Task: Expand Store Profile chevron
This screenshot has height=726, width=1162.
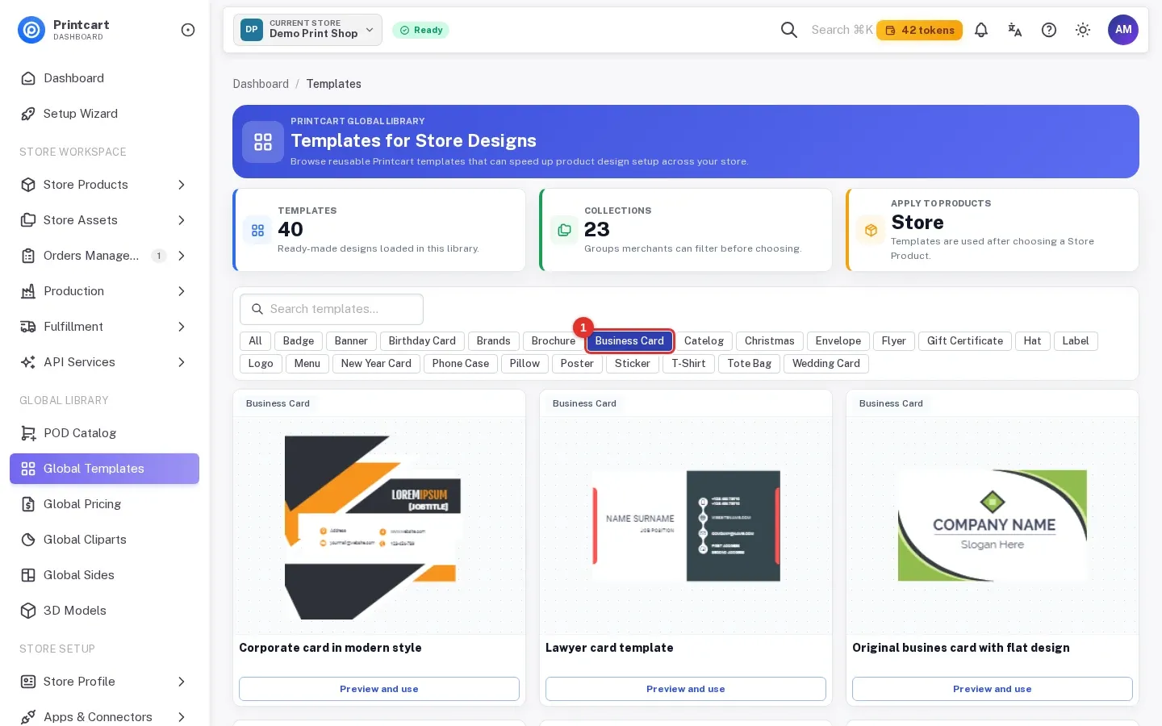Action: pyautogui.click(x=182, y=682)
